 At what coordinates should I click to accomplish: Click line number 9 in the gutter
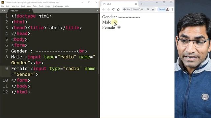point(7,69)
